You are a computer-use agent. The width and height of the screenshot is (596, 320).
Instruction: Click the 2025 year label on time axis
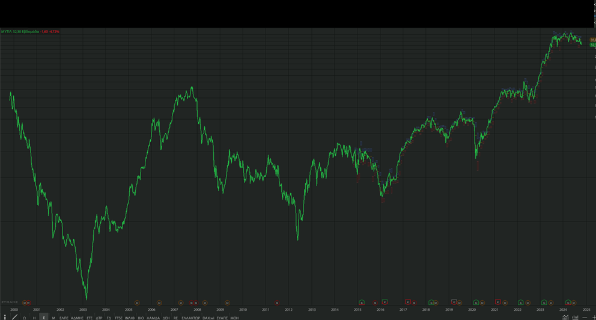click(586, 310)
